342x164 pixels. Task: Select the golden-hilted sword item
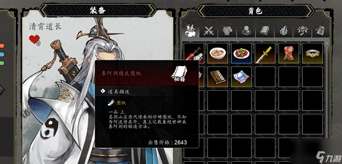(265, 53)
